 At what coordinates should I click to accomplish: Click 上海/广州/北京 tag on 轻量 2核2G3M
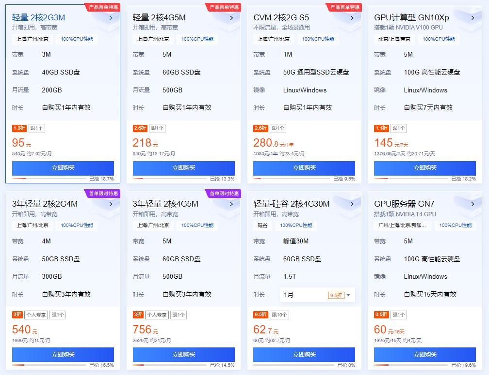[x=33, y=39]
